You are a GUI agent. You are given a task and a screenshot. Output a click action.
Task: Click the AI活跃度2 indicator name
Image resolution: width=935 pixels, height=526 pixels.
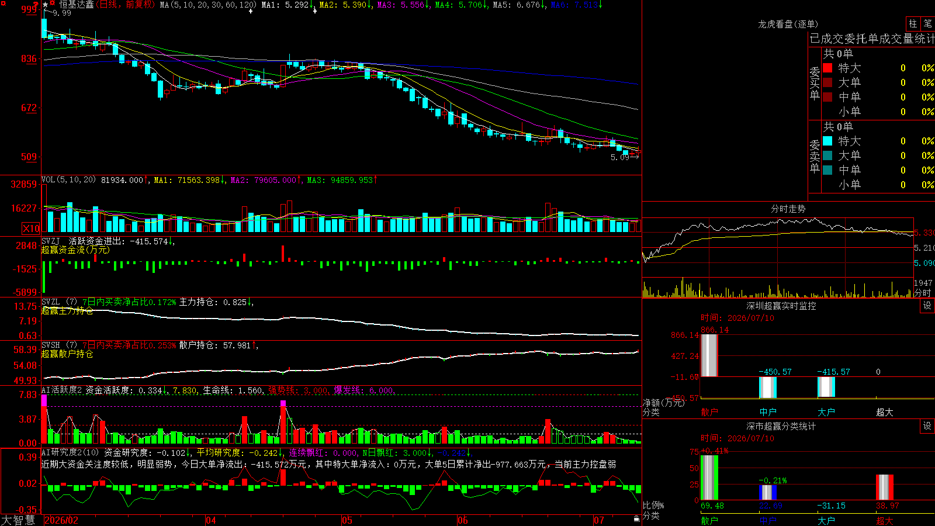coord(61,390)
